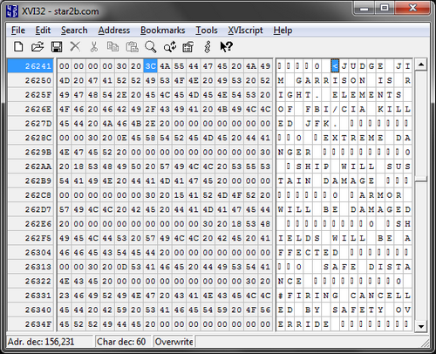The width and height of the screenshot is (436, 354).
Task: Click the New file toolbar icon
Action: tap(18, 46)
